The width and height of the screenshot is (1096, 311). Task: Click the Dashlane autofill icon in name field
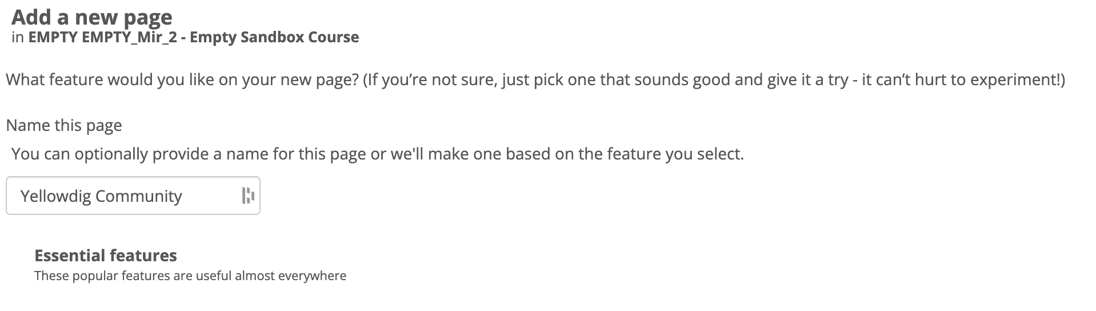tap(248, 196)
